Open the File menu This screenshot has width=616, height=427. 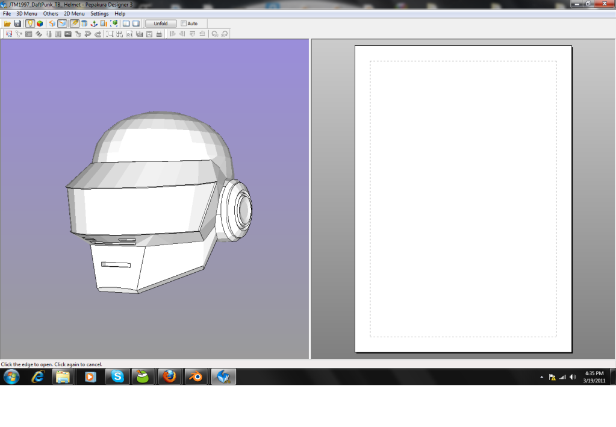(7, 13)
